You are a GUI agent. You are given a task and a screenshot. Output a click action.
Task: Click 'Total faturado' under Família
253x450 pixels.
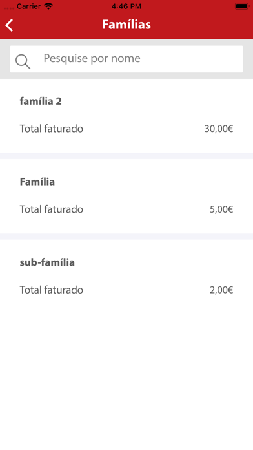coord(51,209)
